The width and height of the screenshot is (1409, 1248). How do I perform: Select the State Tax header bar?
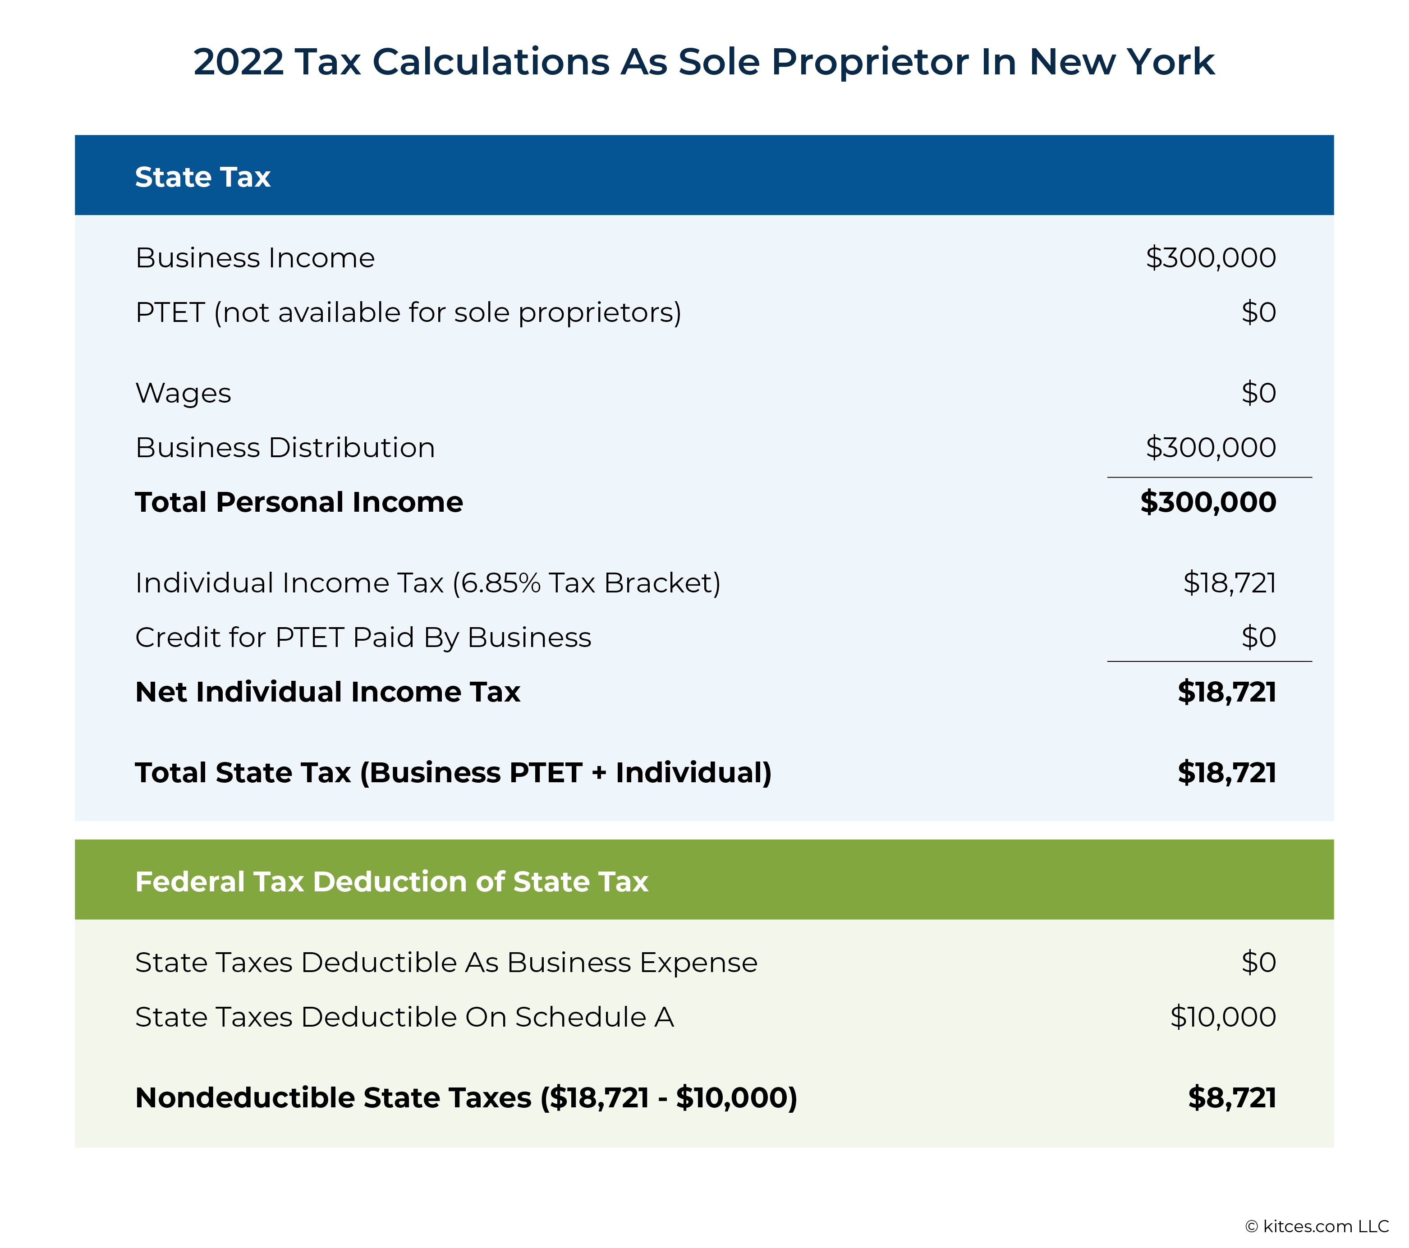pos(704,175)
